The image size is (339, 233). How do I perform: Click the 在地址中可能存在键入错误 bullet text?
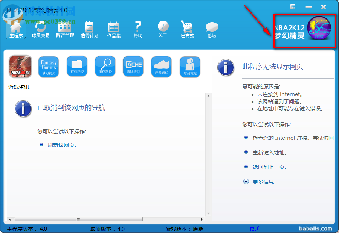[290, 109]
